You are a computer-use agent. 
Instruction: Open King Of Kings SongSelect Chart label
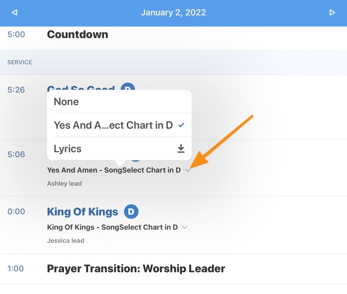coord(112,227)
